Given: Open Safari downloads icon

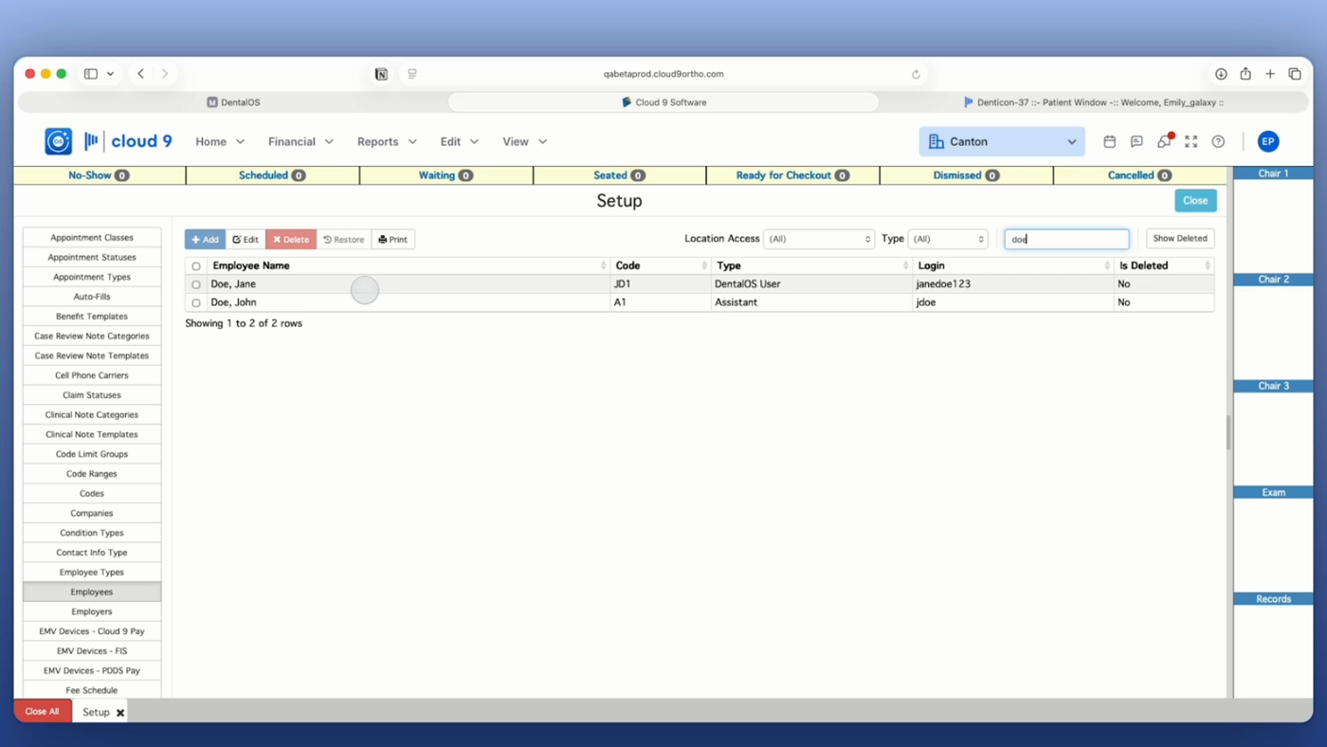Looking at the screenshot, I should click(1221, 74).
